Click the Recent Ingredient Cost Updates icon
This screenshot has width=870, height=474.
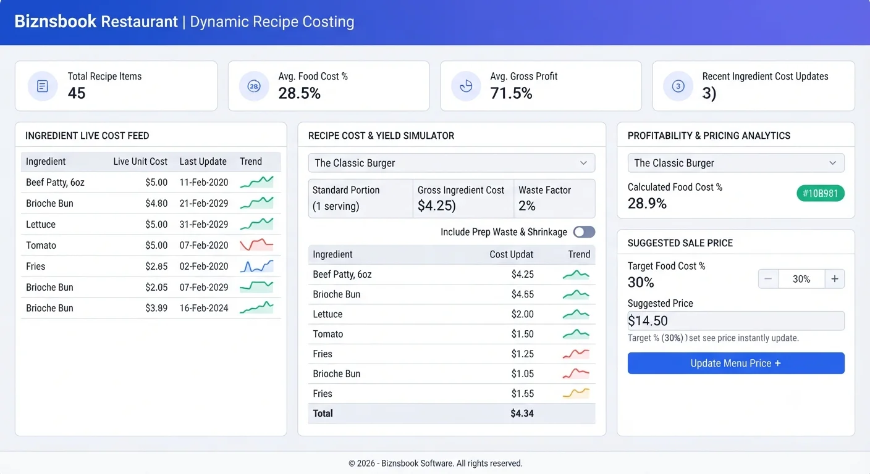(678, 86)
